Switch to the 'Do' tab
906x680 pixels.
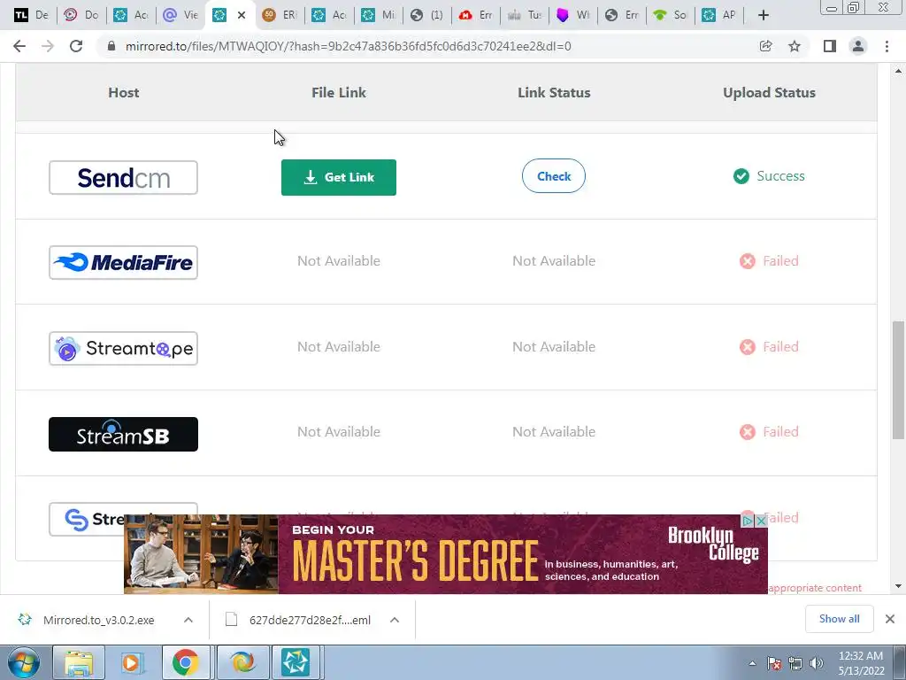point(81,16)
